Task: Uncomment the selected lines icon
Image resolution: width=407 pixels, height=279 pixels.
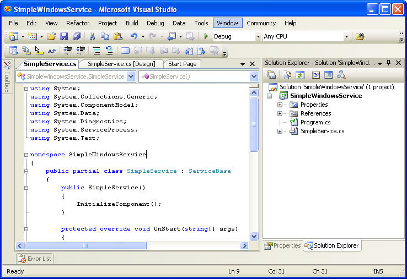Action: coord(109,50)
